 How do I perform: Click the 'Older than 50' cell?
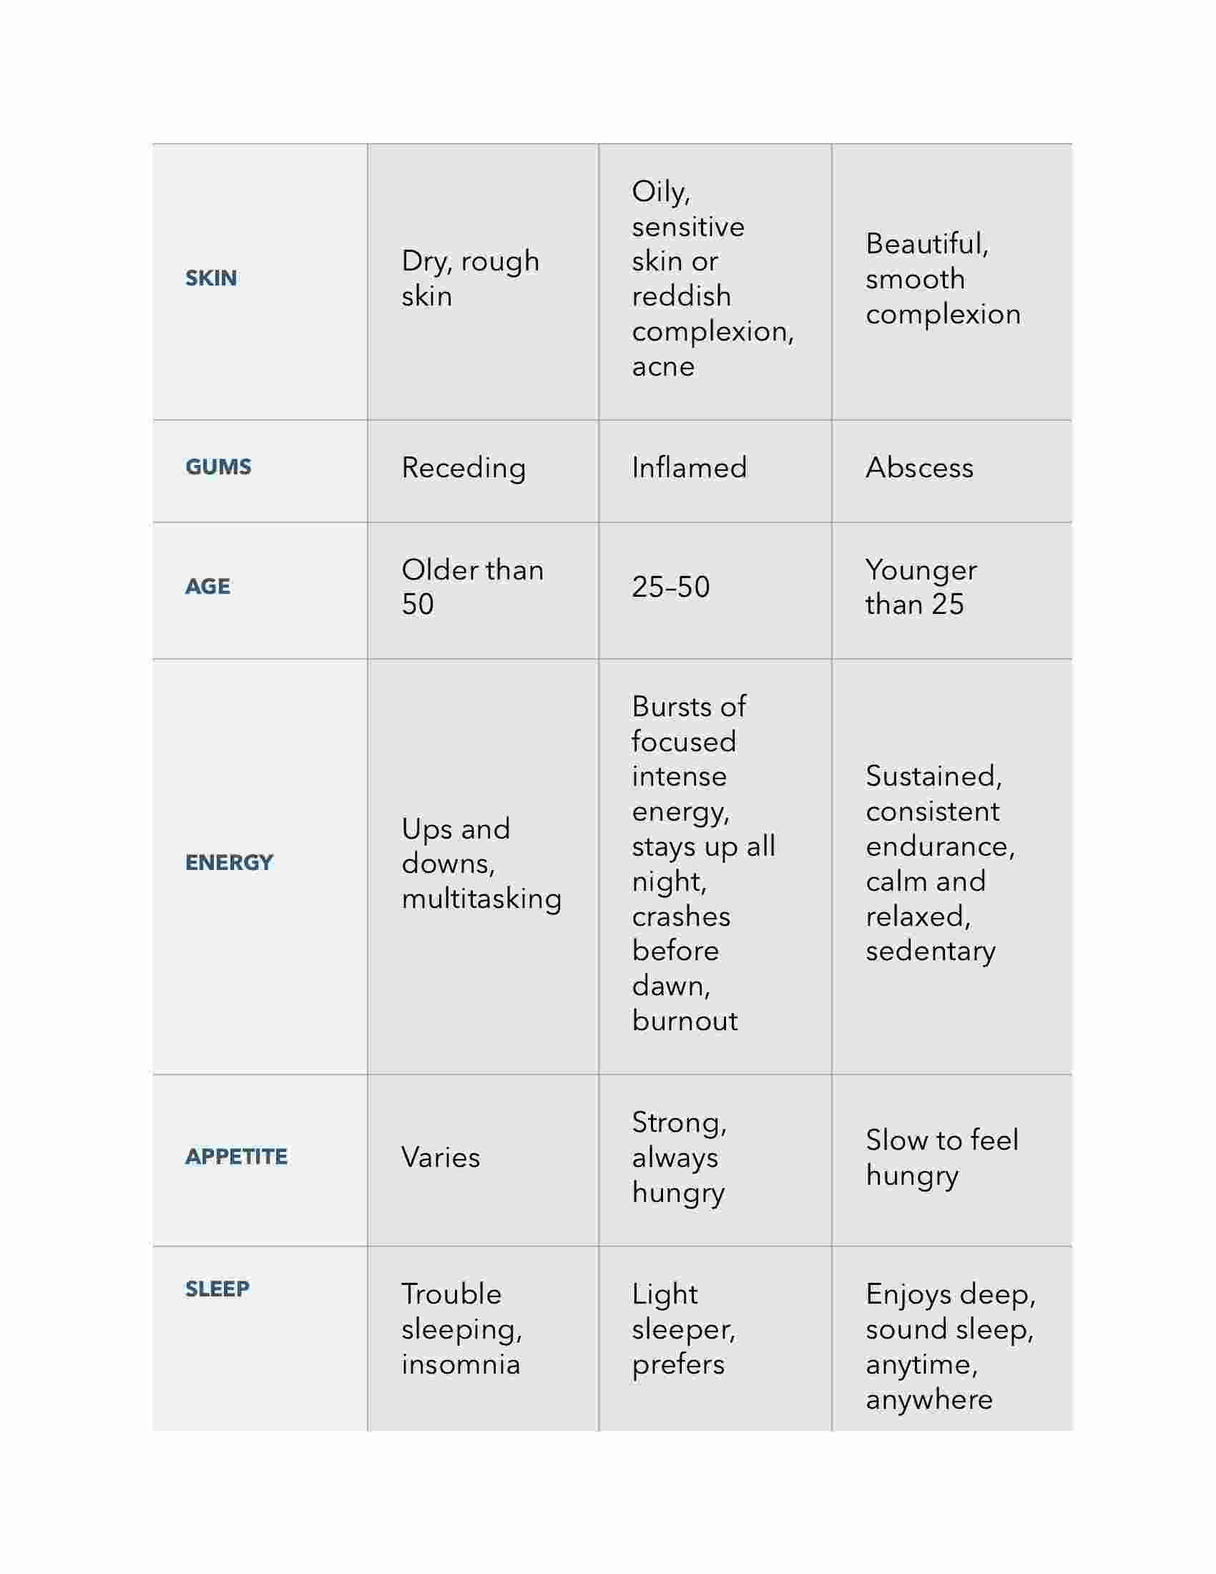tap(484, 591)
